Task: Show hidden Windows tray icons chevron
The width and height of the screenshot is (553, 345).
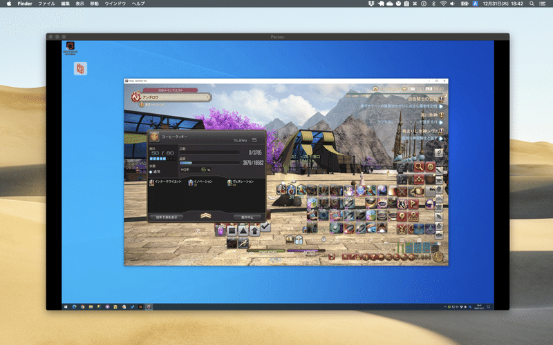Action: click(x=445, y=306)
